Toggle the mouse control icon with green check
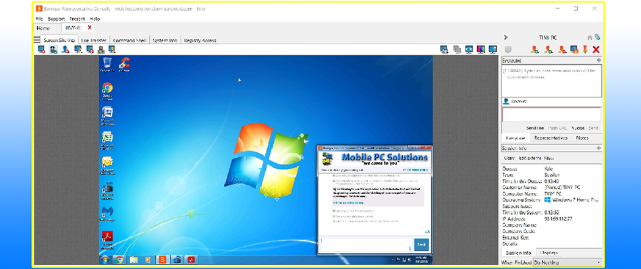The height and width of the screenshot is (269, 641). [x=53, y=49]
